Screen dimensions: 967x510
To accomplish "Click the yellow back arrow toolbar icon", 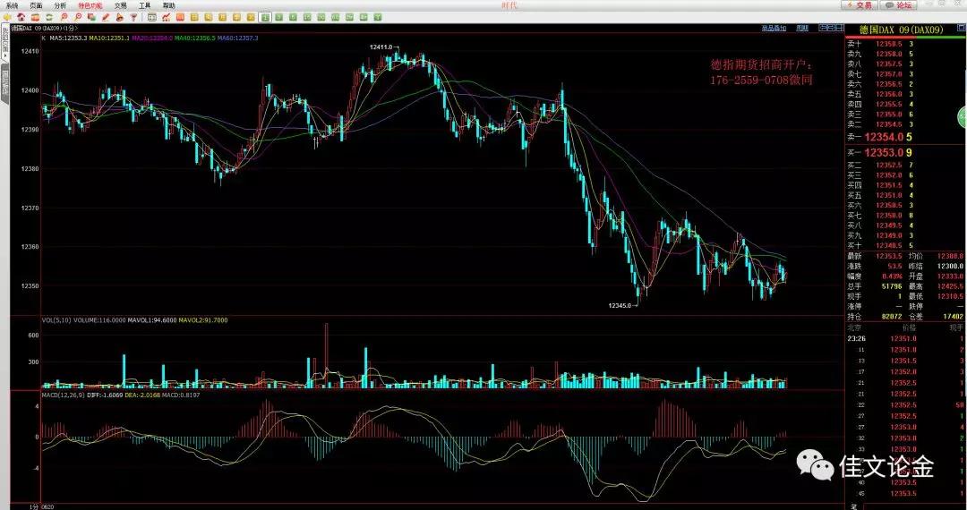I will click(x=7, y=17).
